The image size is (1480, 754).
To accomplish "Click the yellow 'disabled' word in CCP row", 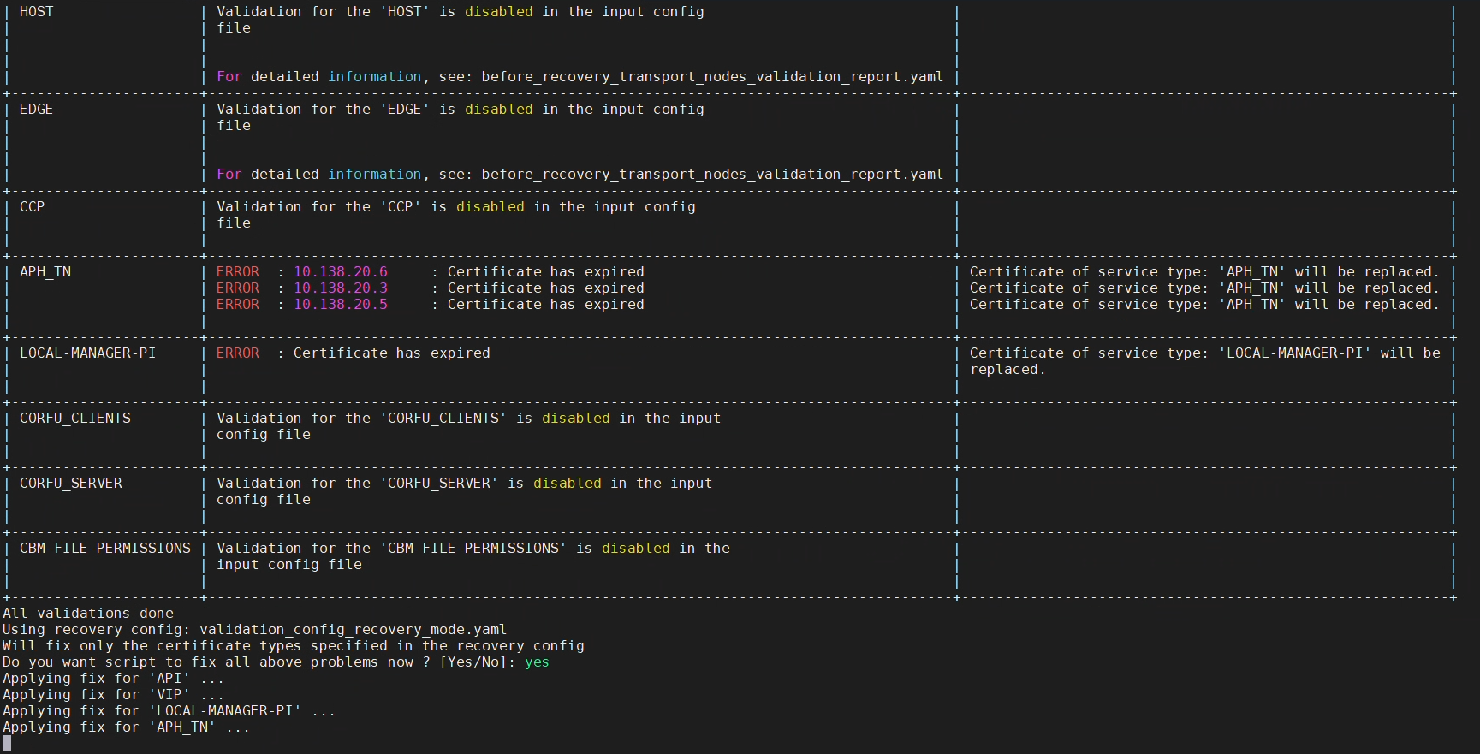I will pos(490,207).
